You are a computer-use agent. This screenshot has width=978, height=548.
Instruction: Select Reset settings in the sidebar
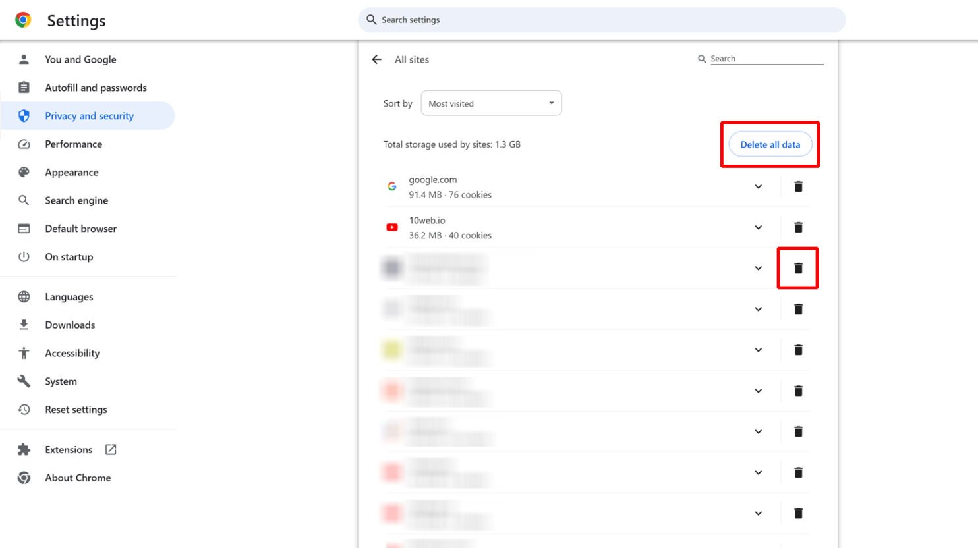[x=76, y=410]
